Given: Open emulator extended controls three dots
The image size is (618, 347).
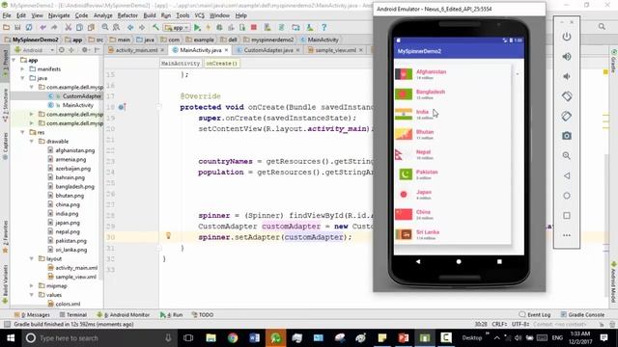Looking at the screenshot, I should (567, 235).
